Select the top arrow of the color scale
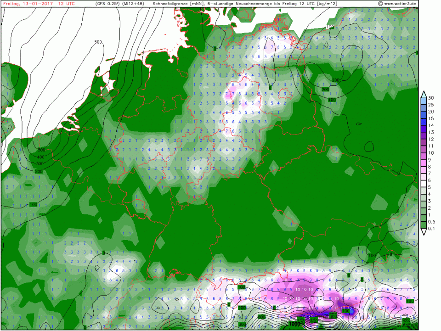 [x=423, y=94]
